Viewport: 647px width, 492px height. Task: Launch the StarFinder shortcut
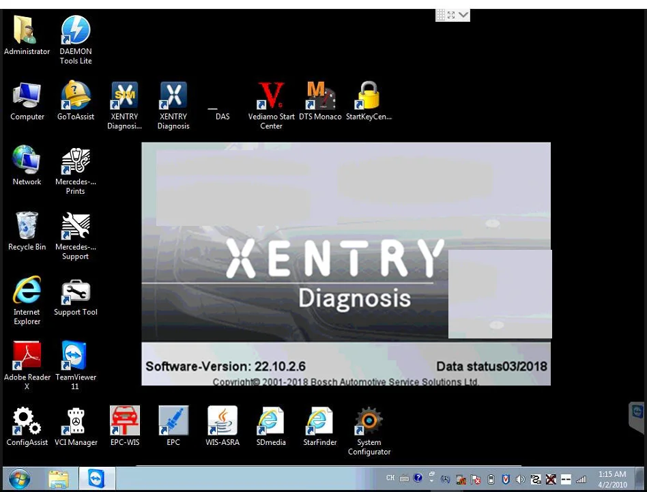tap(320, 426)
